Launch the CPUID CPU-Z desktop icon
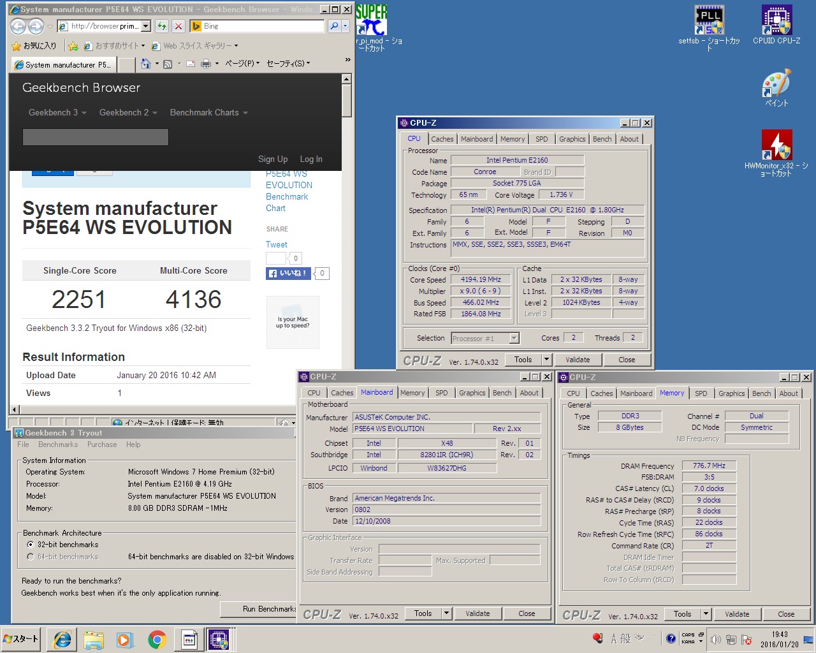Viewport: 816px width, 653px height. [776, 20]
